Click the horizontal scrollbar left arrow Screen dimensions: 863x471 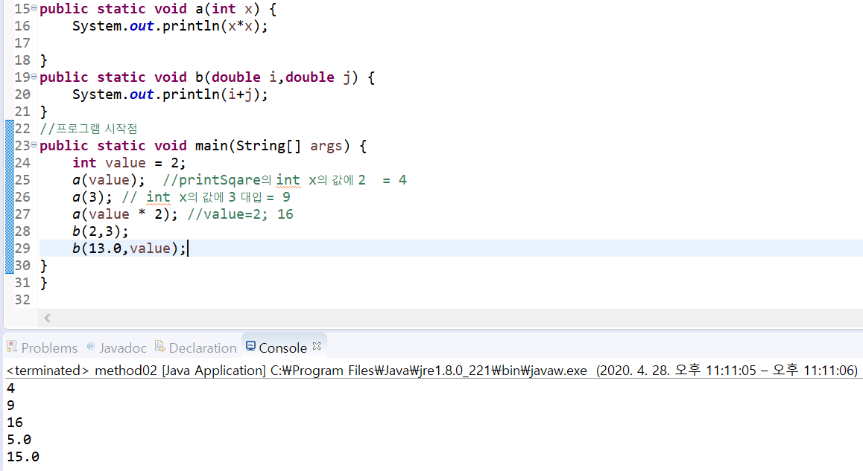pyautogui.click(x=48, y=318)
